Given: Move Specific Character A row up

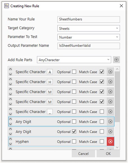Looking at the screenshot, I should click(10, 69).
